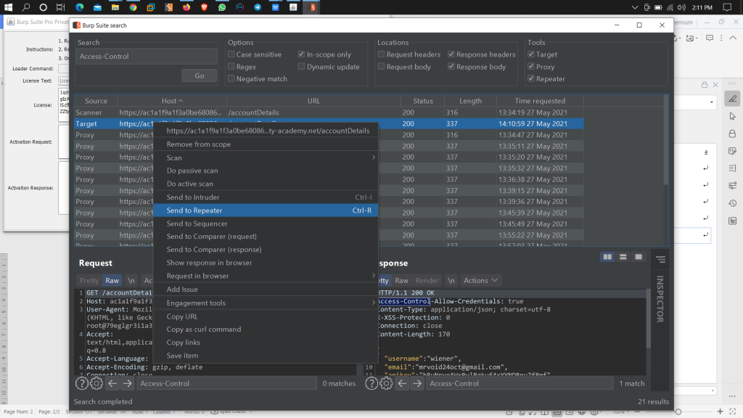Uncheck the Target tool checkbox
The image size is (743, 418).
coord(531,54)
